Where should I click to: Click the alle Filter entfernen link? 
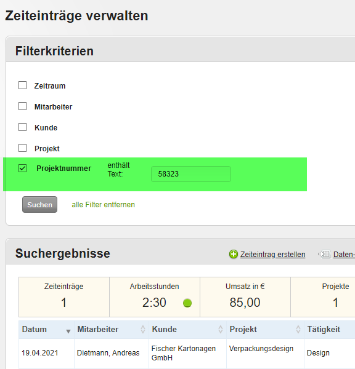coord(103,205)
